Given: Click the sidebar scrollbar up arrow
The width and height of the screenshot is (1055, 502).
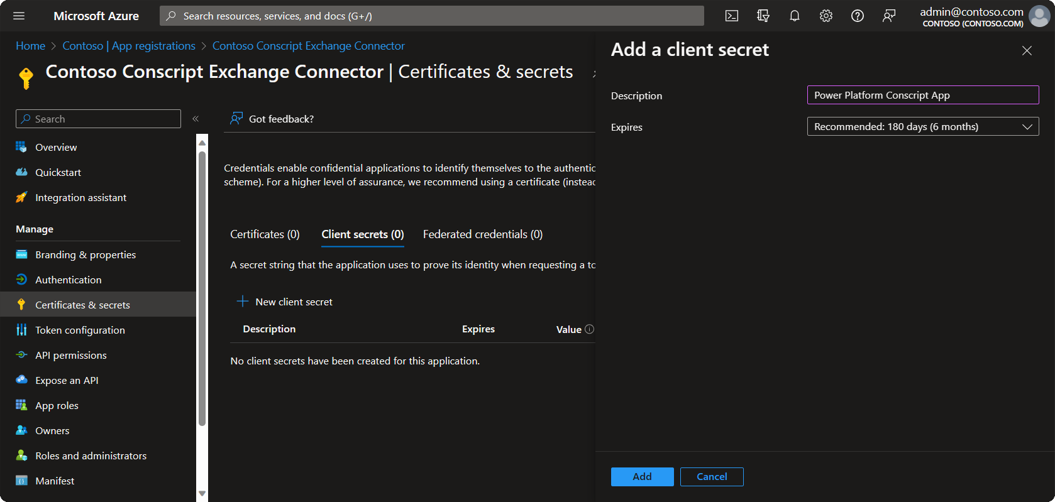Looking at the screenshot, I should coord(202,143).
